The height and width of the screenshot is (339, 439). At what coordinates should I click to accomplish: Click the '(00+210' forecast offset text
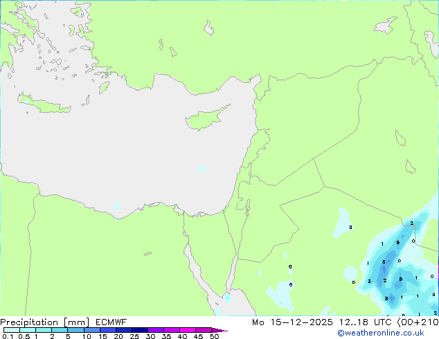coord(418,322)
